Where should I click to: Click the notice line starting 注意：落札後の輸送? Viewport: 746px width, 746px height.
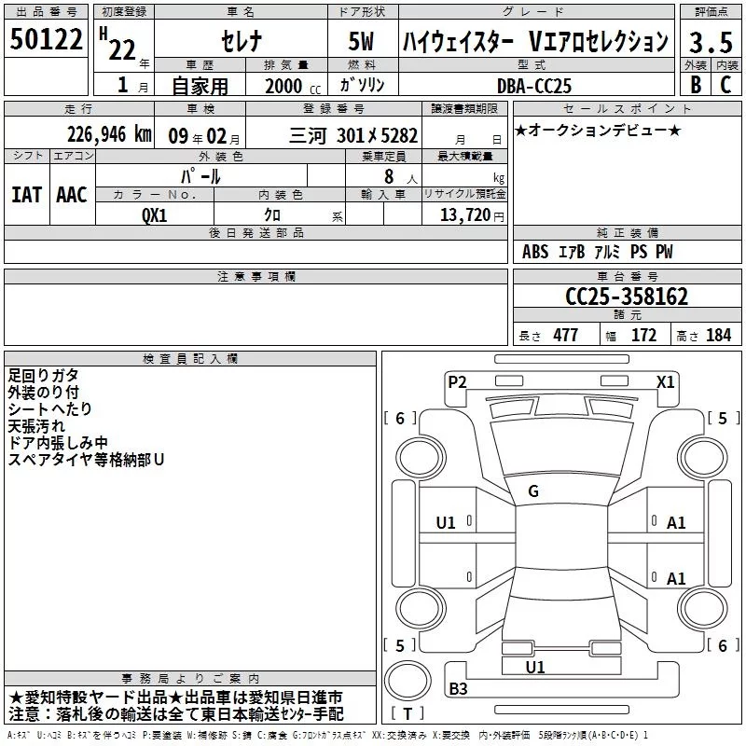[176, 714]
